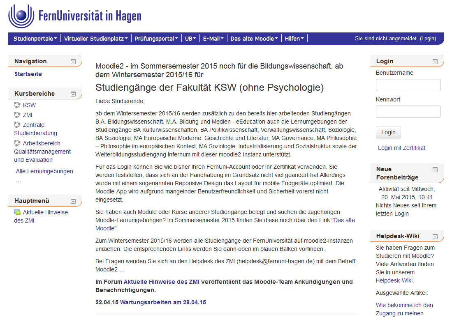Collapse the Login block

click(x=435, y=62)
